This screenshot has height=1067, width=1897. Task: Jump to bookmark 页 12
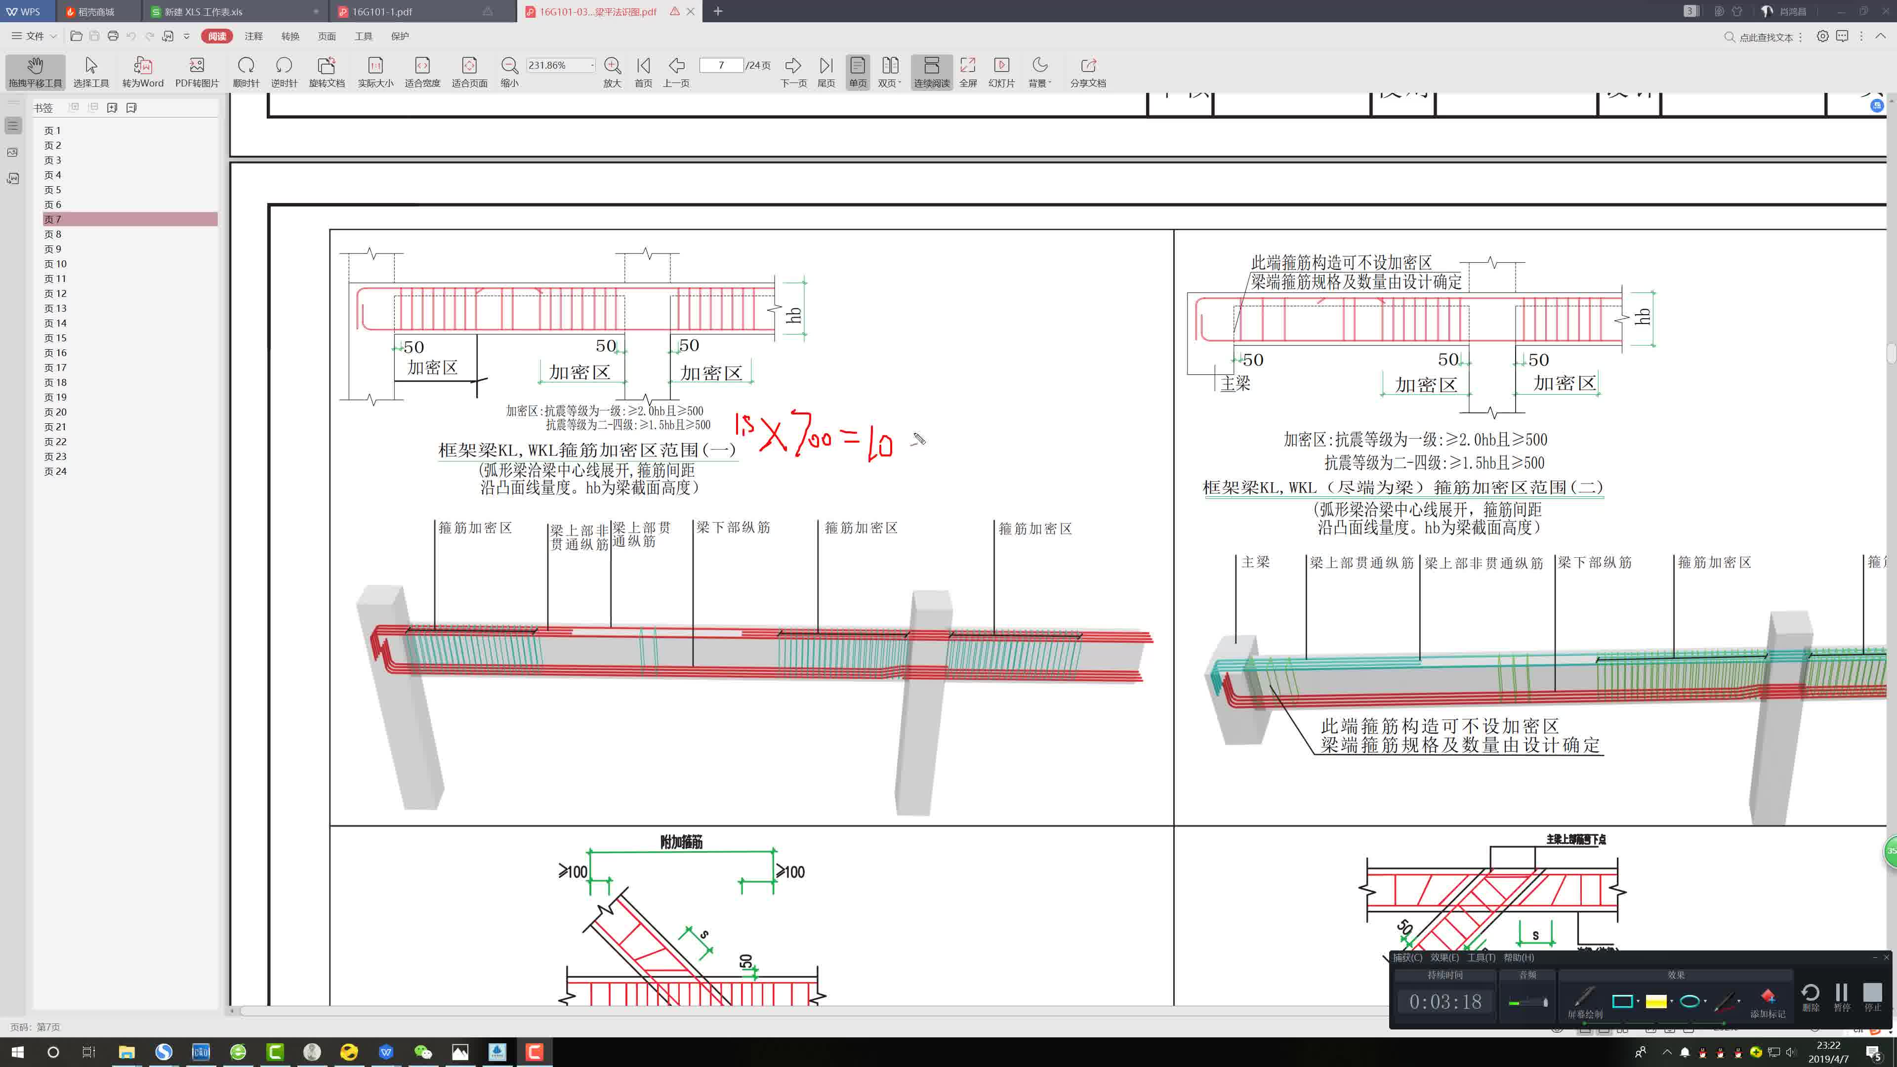click(x=55, y=293)
